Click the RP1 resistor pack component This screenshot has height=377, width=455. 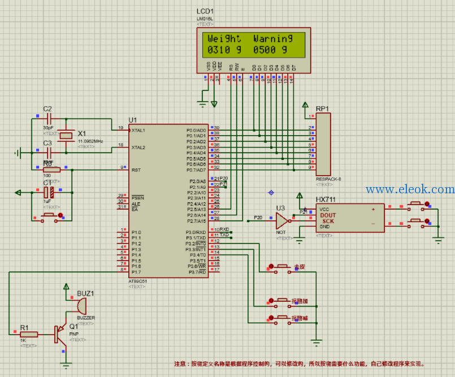(x=323, y=144)
